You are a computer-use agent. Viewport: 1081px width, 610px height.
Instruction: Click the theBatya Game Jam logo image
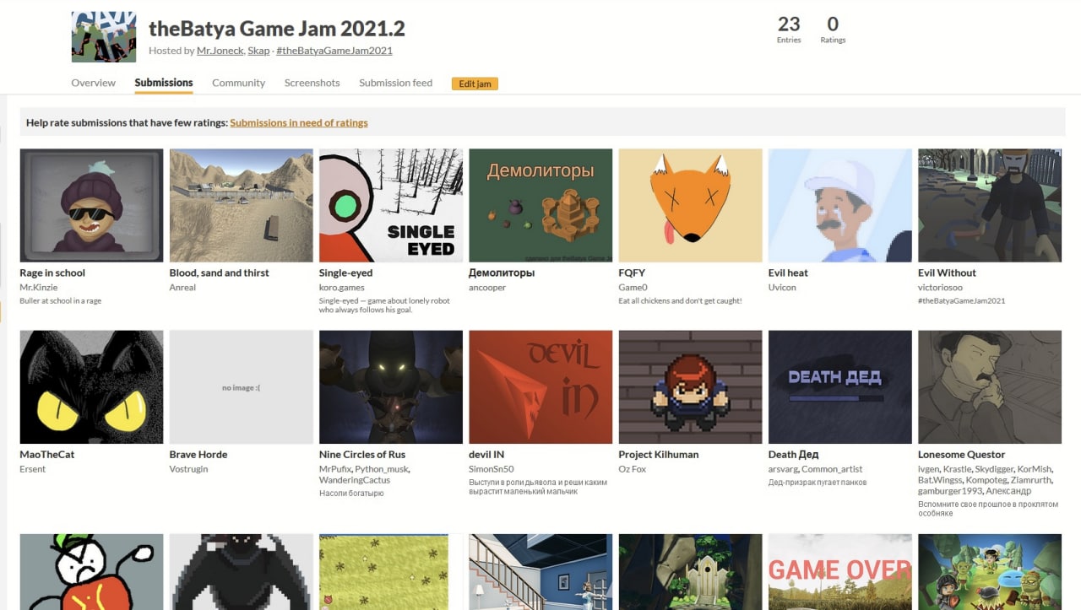[x=103, y=37]
